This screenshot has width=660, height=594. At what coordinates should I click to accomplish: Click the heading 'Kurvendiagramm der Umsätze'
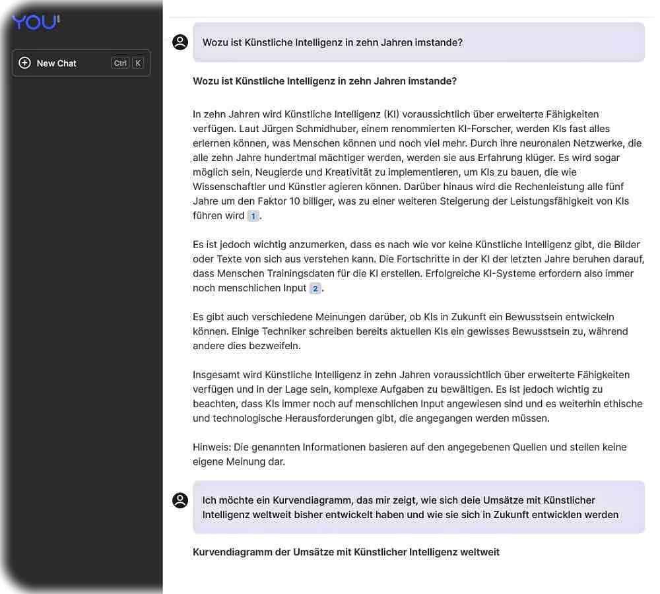(x=346, y=552)
